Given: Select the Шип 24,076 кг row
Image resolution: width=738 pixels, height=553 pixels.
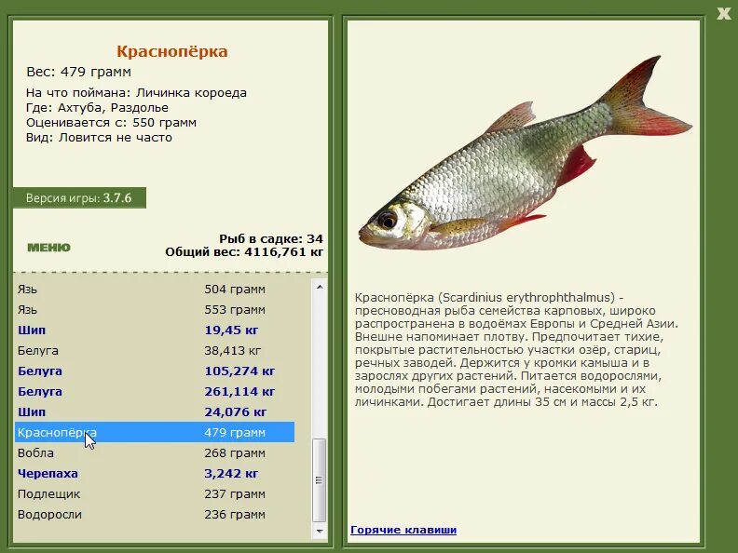Looking at the screenshot, I should (155, 411).
